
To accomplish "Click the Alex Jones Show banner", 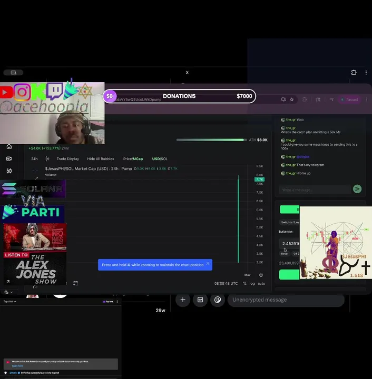I will point(35,254).
